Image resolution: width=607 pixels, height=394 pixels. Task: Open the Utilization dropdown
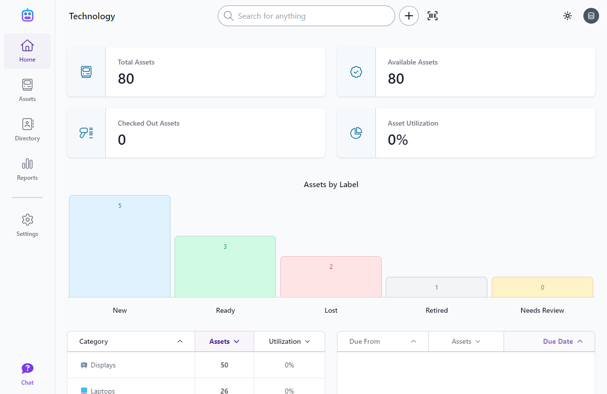289,341
